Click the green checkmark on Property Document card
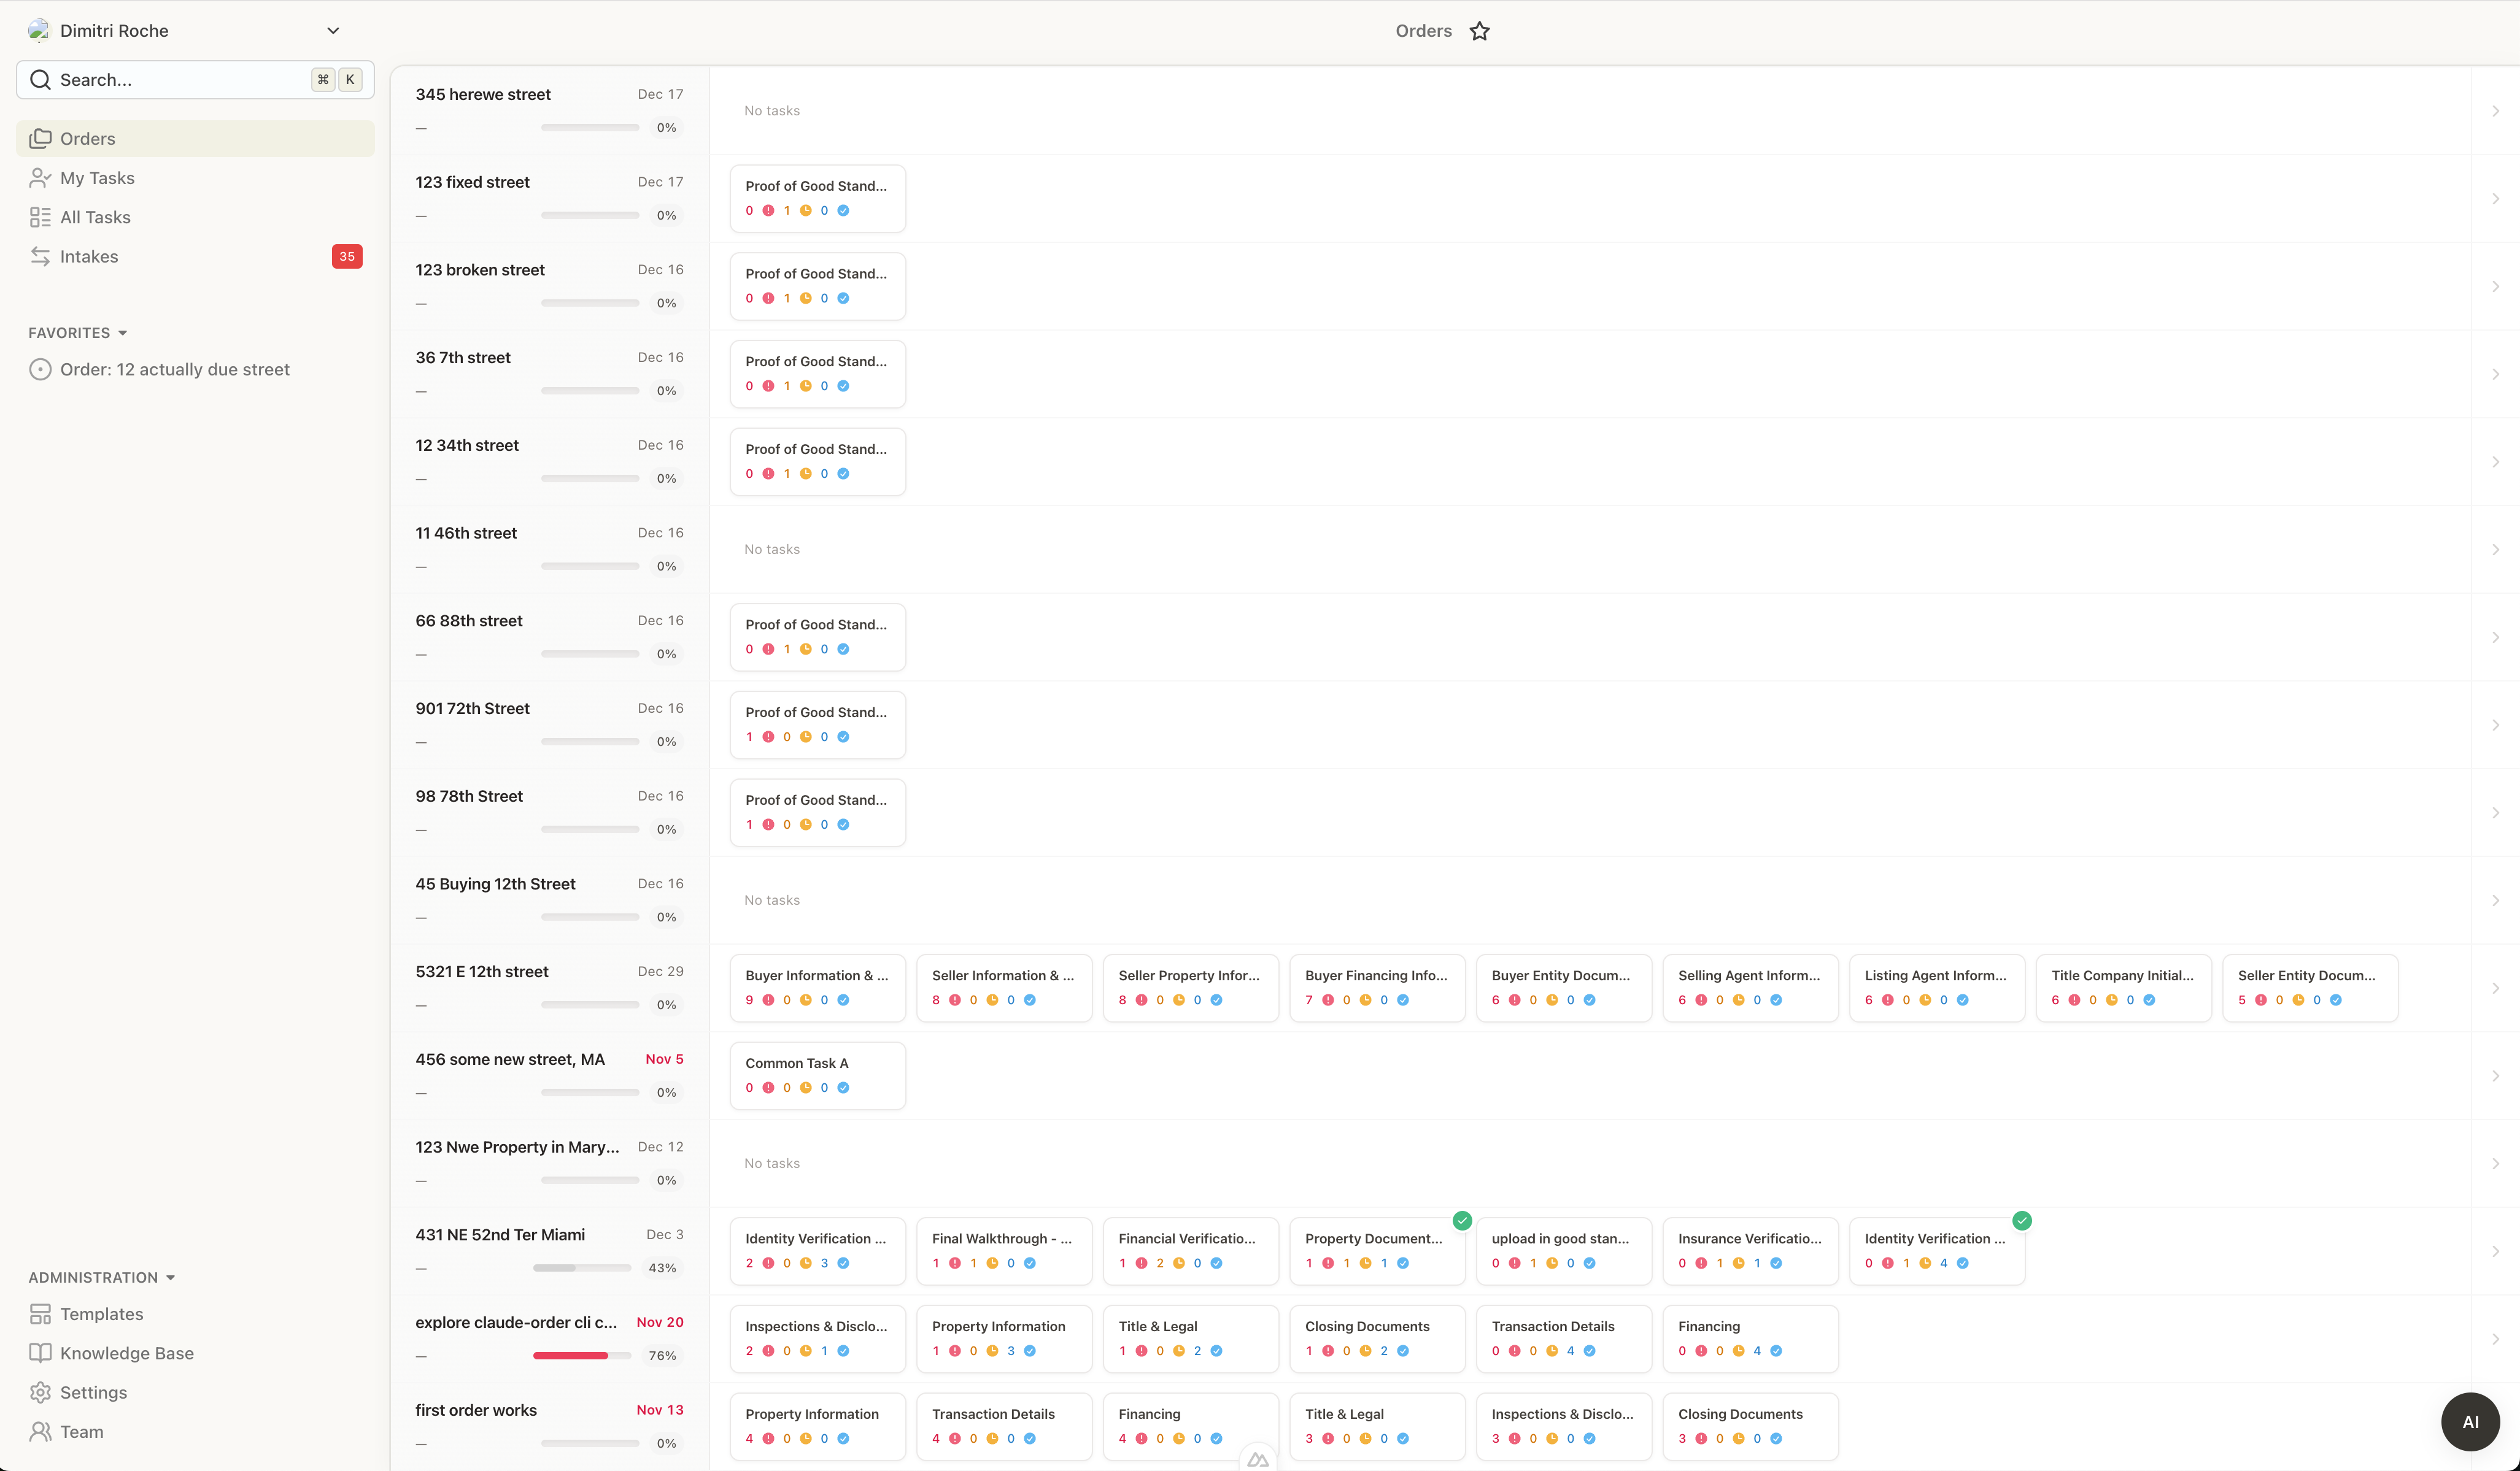2520x1471 pixels. point(1461,1220)
